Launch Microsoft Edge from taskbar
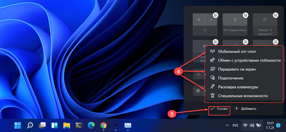Screen dimensions: 286x132 (x=91, y=125)
